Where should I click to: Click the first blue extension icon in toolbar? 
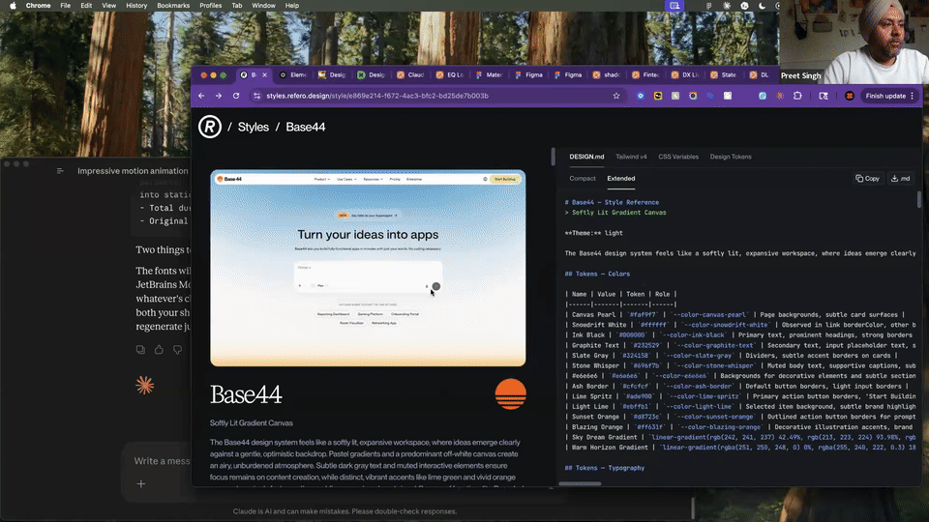641,96
